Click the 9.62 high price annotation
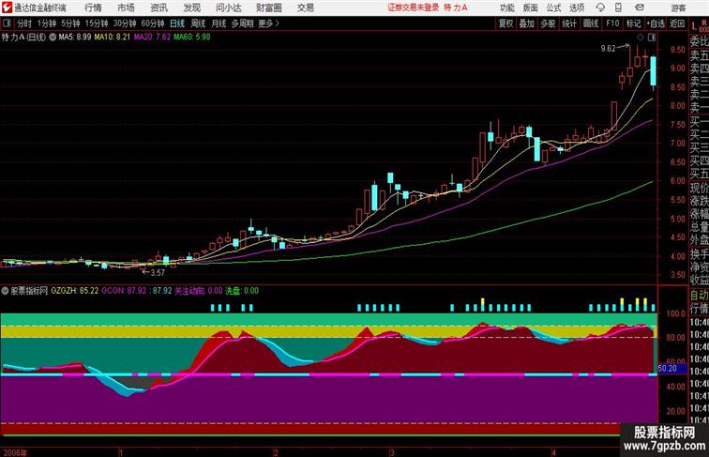The height and width of the screenshot is (457, 709). [x=608, y=49]
